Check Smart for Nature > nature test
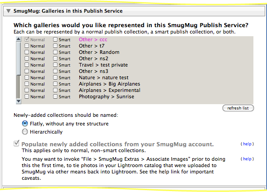 tap(55, 77)
